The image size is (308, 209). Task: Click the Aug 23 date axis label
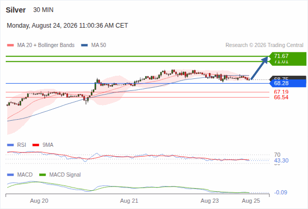[209, 201]
